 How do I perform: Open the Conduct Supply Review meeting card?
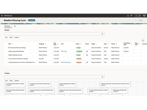[67, 84]
